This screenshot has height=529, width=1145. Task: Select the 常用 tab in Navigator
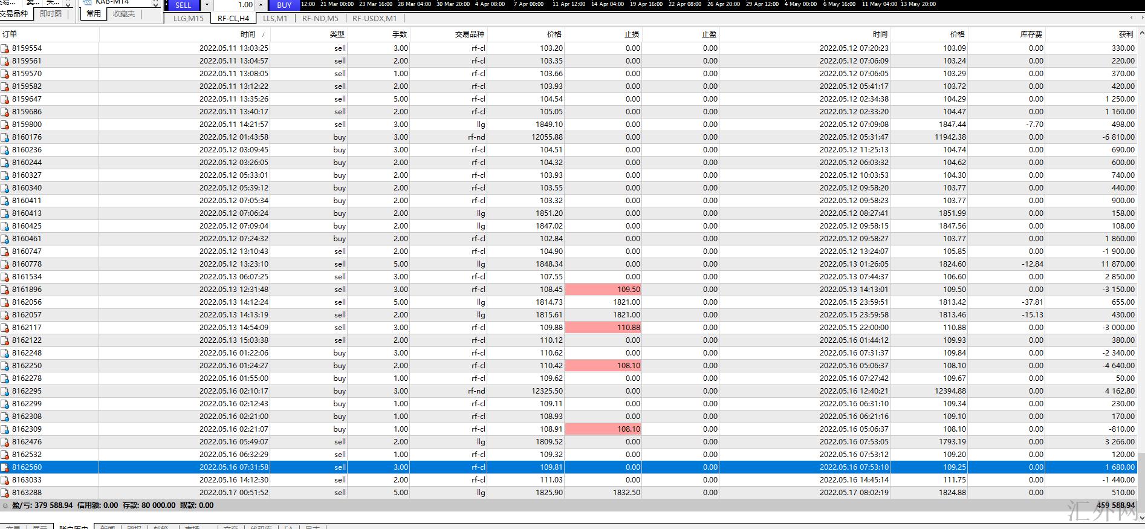94,14
